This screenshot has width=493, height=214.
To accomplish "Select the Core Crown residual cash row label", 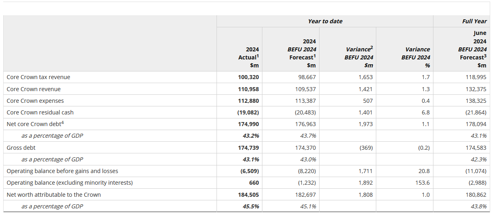I will click(40, 112).
